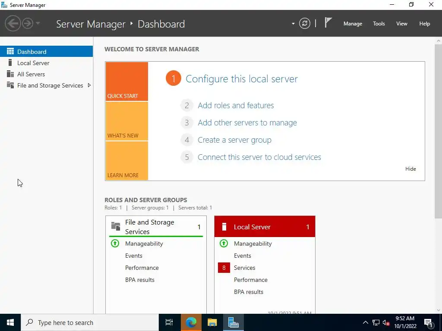This screenshot has height=331, width=442.
Task: Show hidden system tray icons
Action: coord(365,322)
